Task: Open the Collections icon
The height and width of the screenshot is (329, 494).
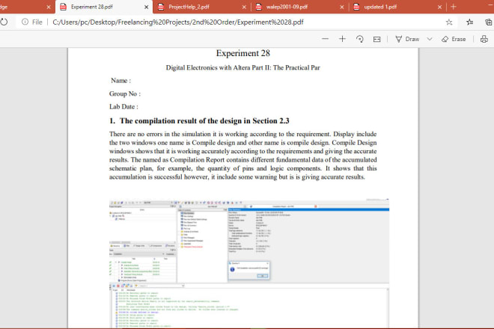Action: click(488, 22)
